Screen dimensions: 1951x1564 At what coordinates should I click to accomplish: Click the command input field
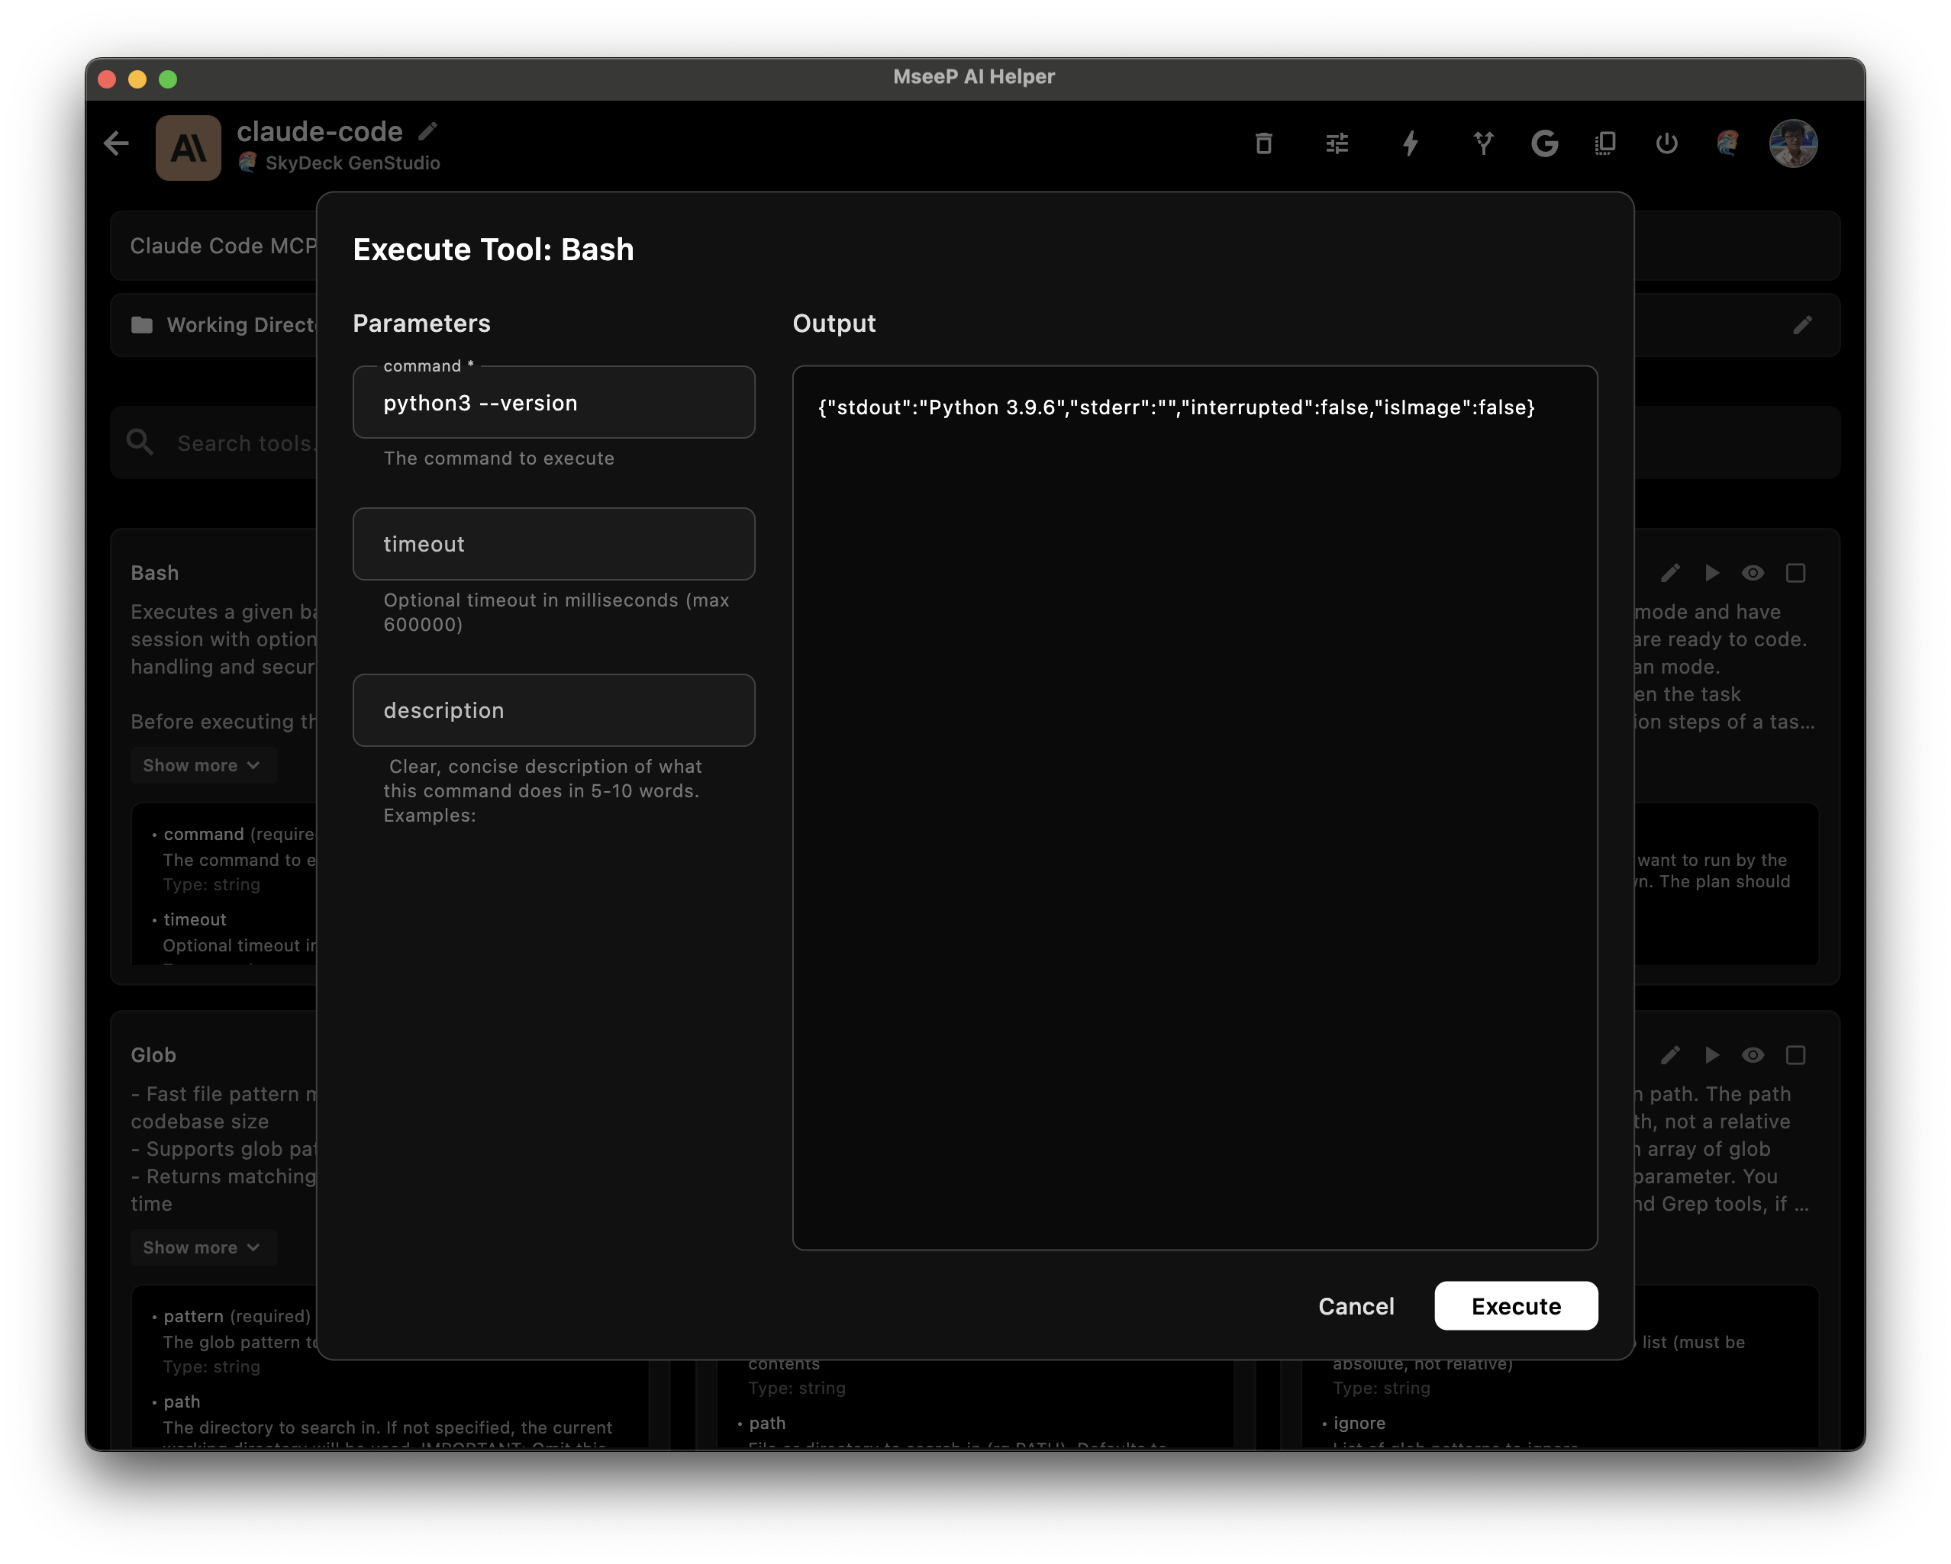coord(554,404)
